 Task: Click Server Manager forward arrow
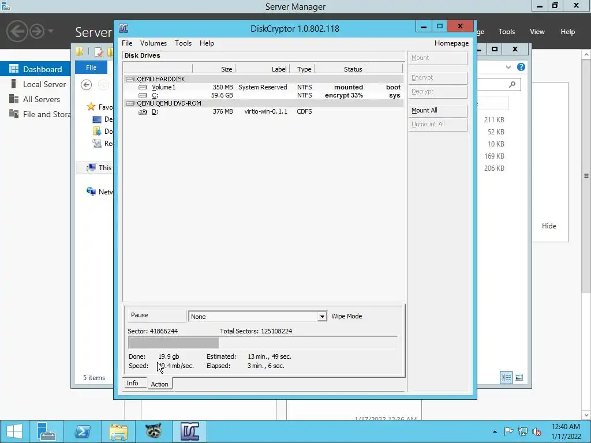tap(37, 31)
